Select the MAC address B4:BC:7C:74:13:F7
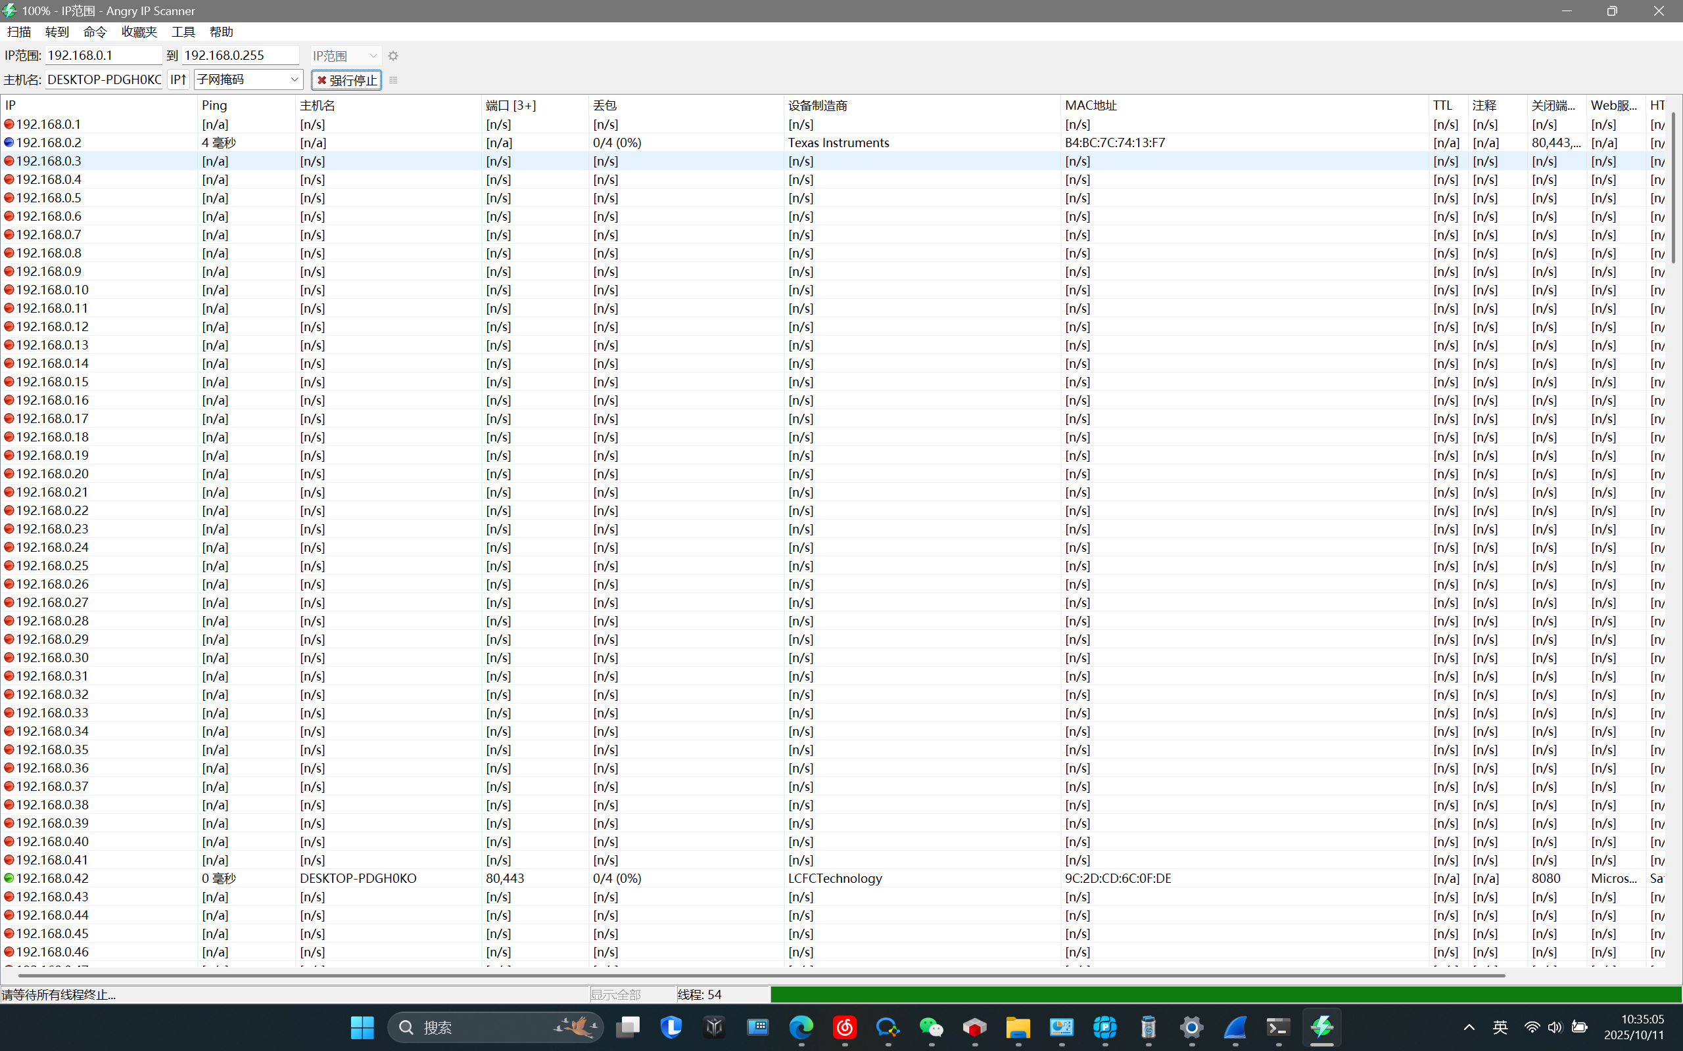The image size is (1683, 1051). coord(1115,143)
